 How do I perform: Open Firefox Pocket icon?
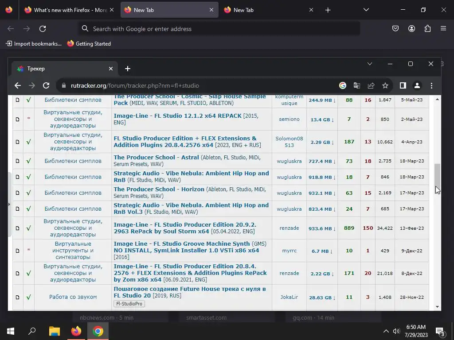click(395, 28)
